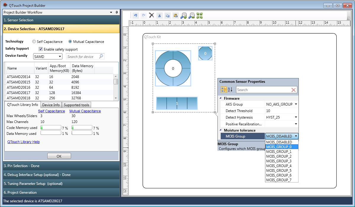Viewport: 355px width, 207px height.
Task: Pick MOIS_GROUP_0 from the list
Action: [282, 147]
